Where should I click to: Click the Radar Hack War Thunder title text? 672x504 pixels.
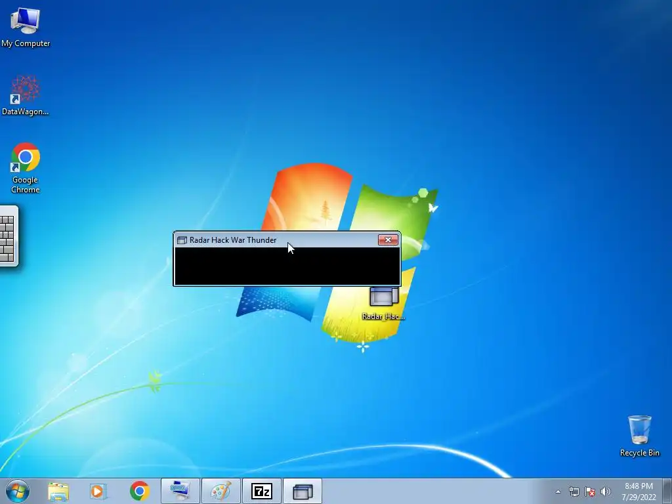pyautogui.click(x=233, y=240)
